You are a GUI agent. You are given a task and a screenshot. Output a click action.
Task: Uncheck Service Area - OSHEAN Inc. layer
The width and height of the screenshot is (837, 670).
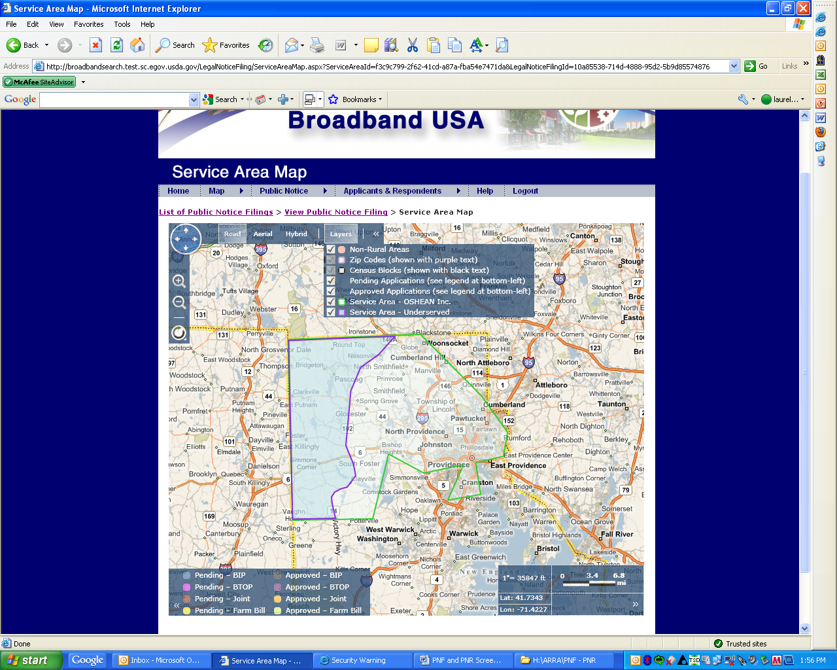[331, 302]
